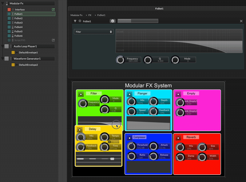The image size is (246, 182).
Task: Enable the Sync switch in Delay panel
Action: pos(113,142)
